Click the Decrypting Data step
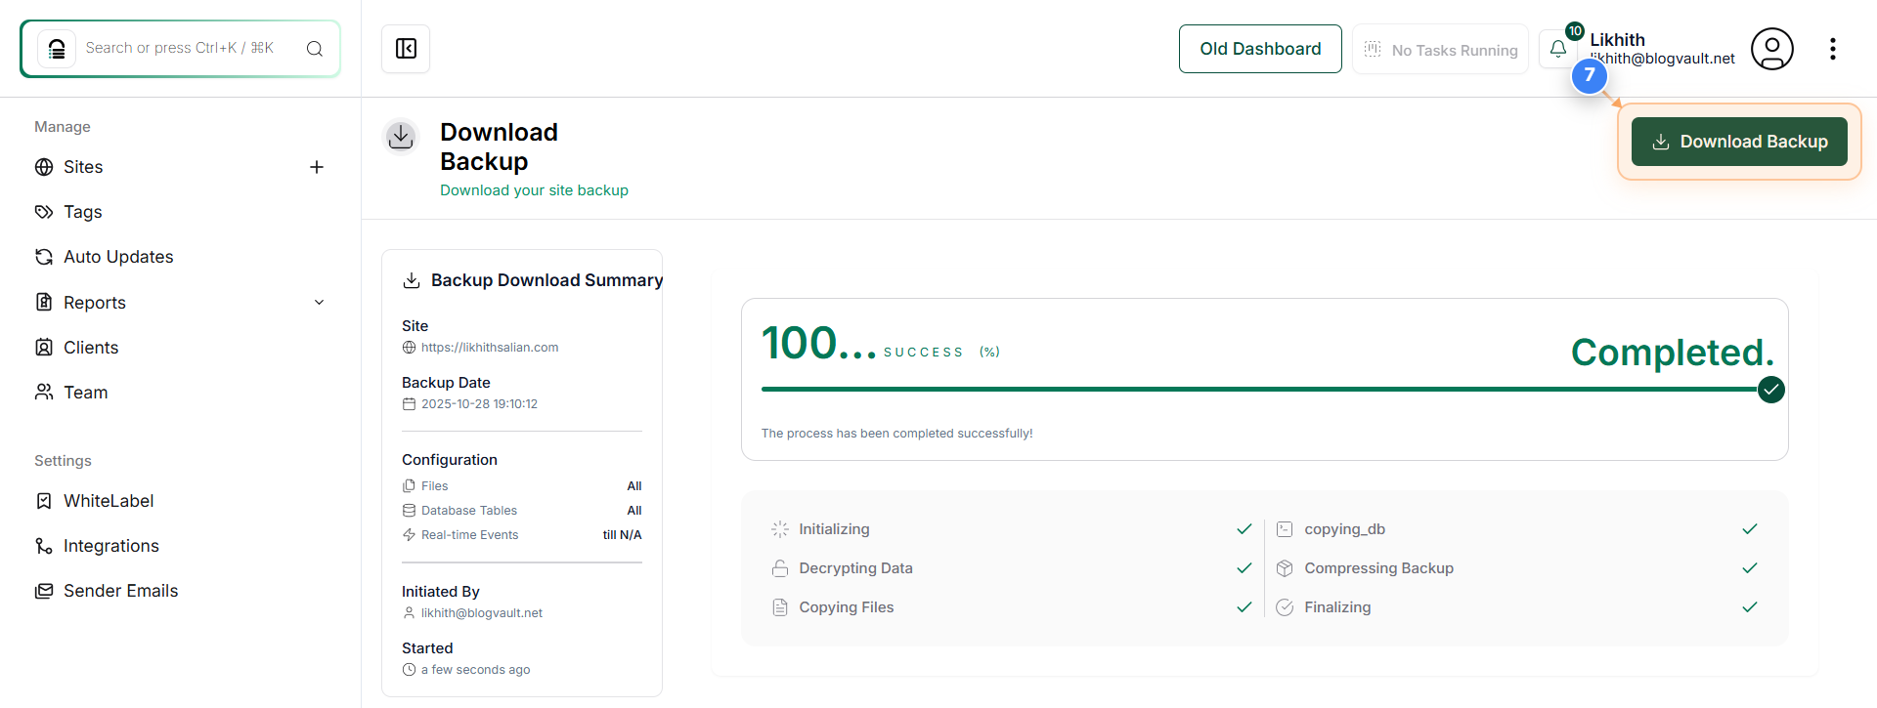 855,568
